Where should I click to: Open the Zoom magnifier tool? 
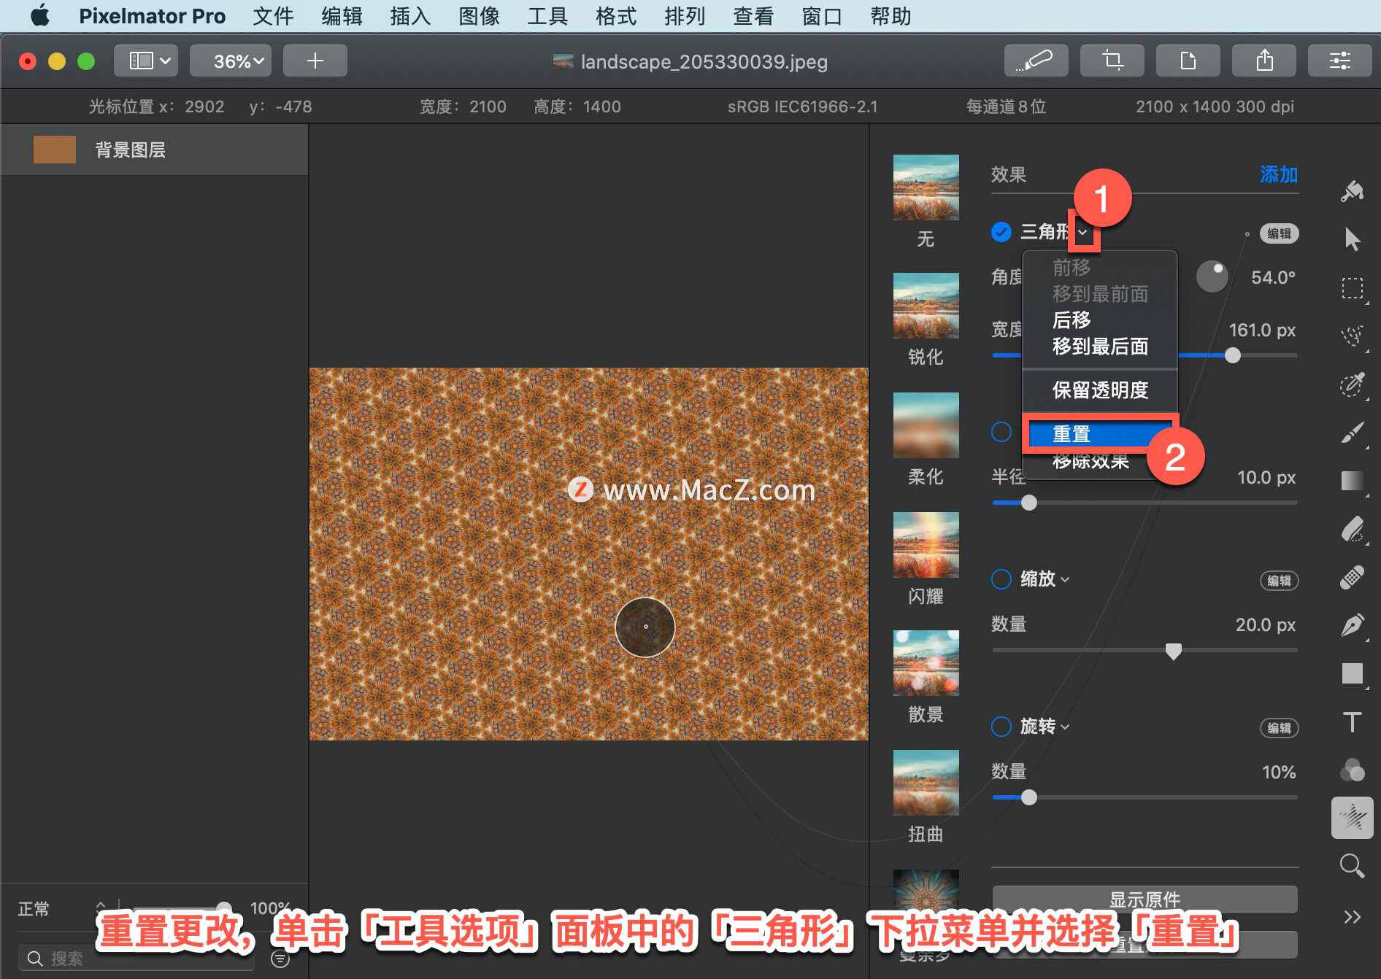point(1352,866)
